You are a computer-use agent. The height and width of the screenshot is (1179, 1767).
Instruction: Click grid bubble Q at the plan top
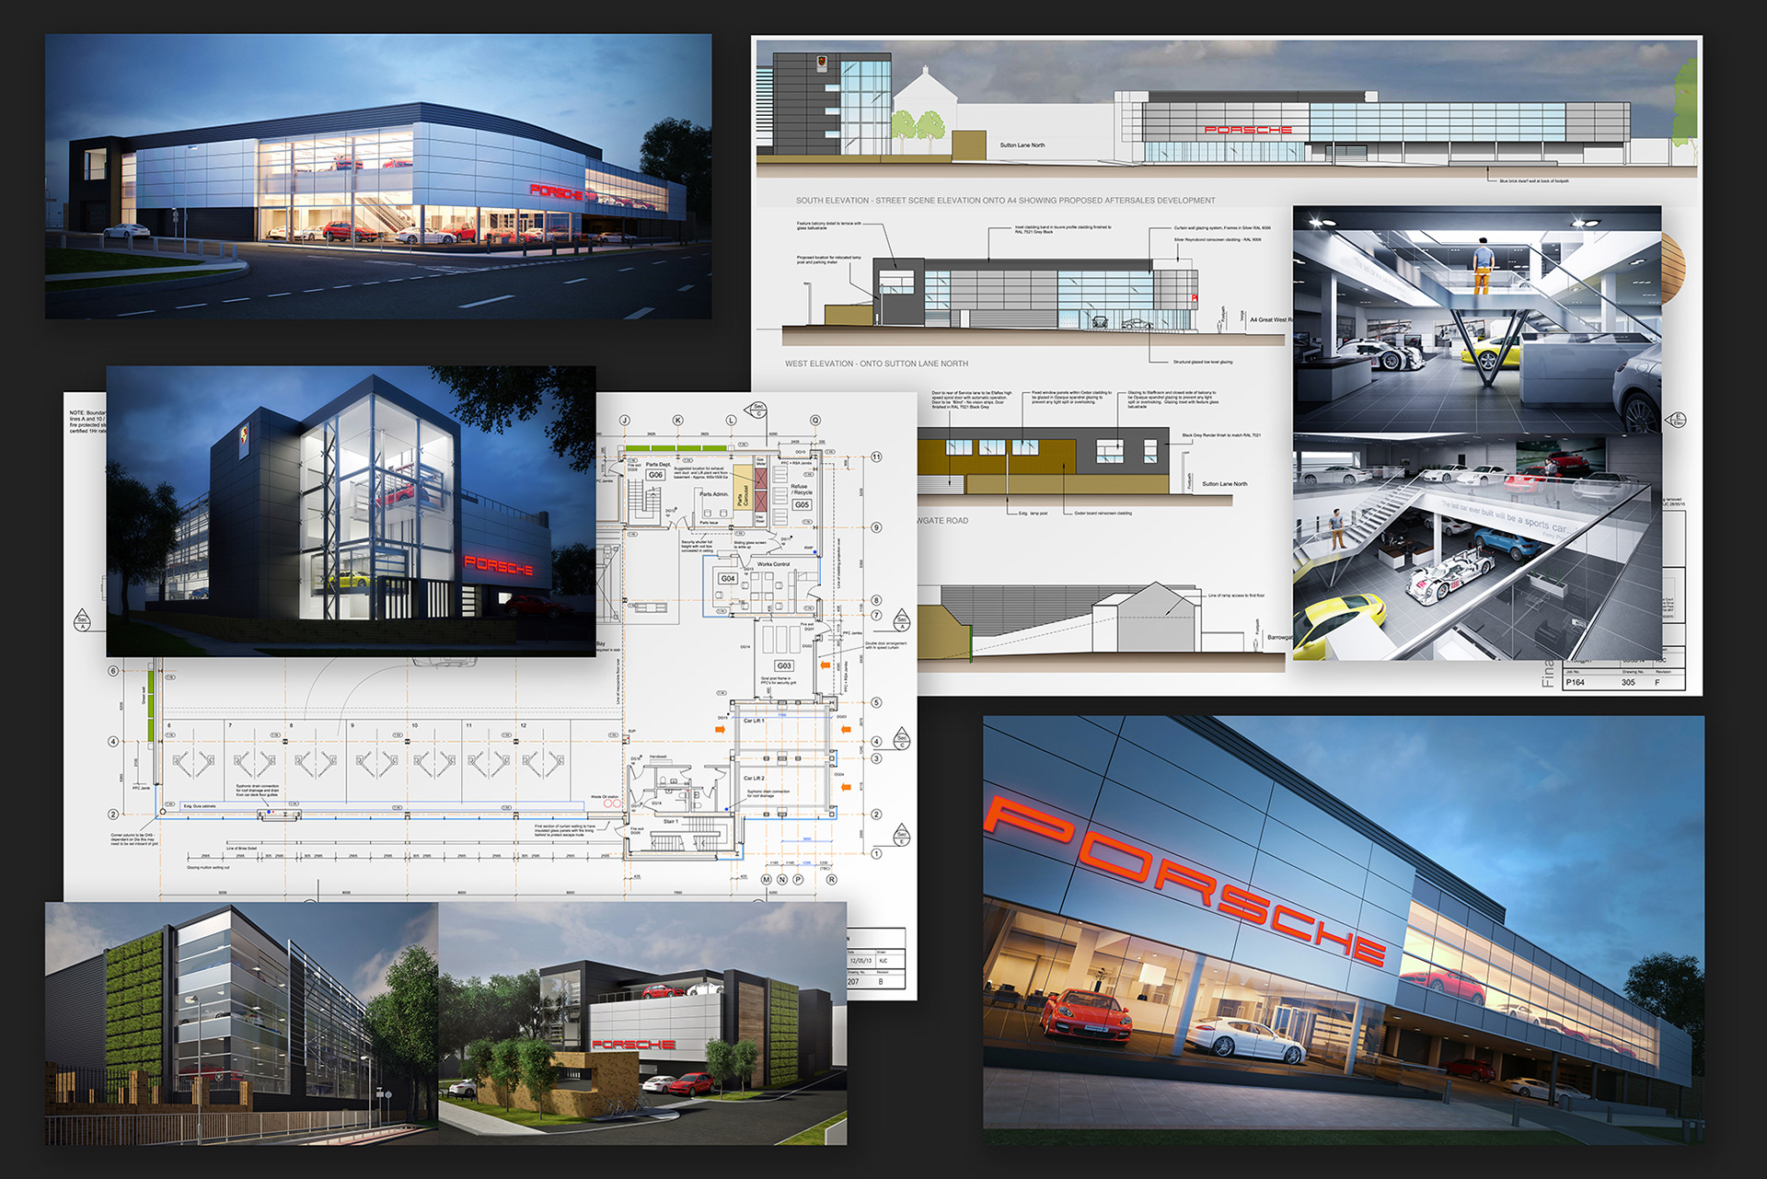click(x=815, y=420)
